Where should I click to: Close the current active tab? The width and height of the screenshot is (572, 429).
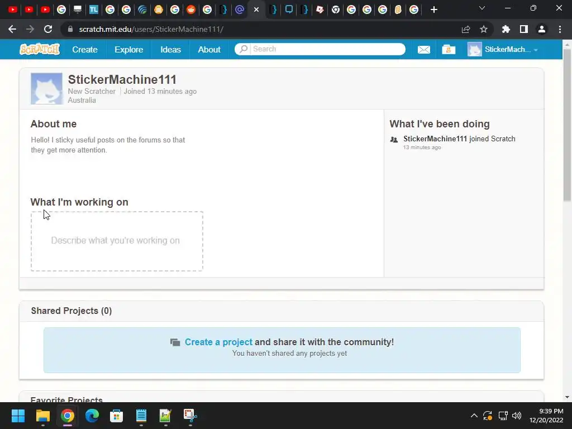pyautogui.click(x=256, y=9)
